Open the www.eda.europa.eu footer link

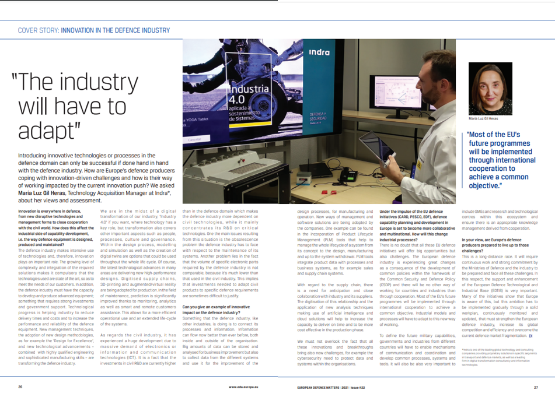pos(243,387)
